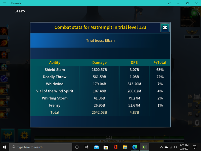Use the blue shield skill in slot 3
201x151 pixels.
pyautogui.click(x=4, y=79)
